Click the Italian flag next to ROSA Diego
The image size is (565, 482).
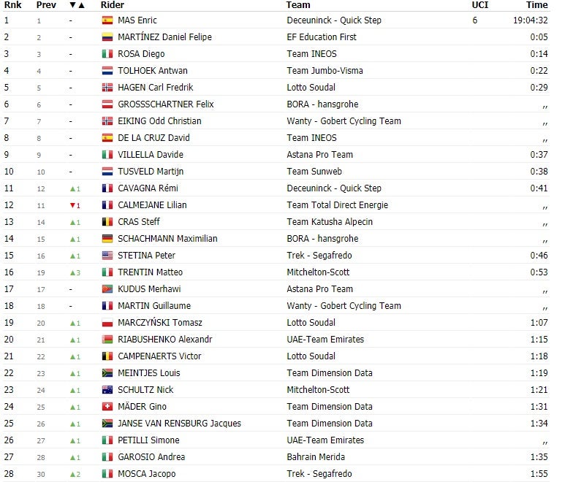coord(107,54)
